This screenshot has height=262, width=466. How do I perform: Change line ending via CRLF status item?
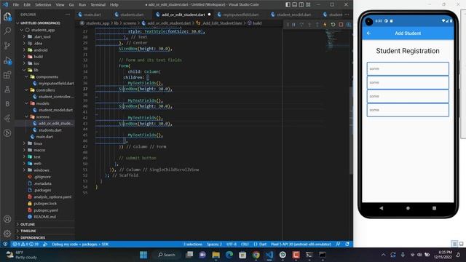[245, 245]
